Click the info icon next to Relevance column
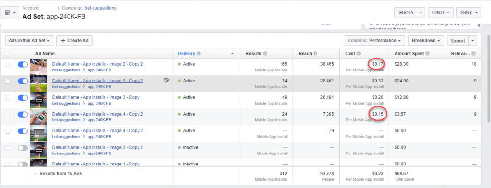Screen dimensions: 491x188 pyautogui.click(x=473, y=54)
